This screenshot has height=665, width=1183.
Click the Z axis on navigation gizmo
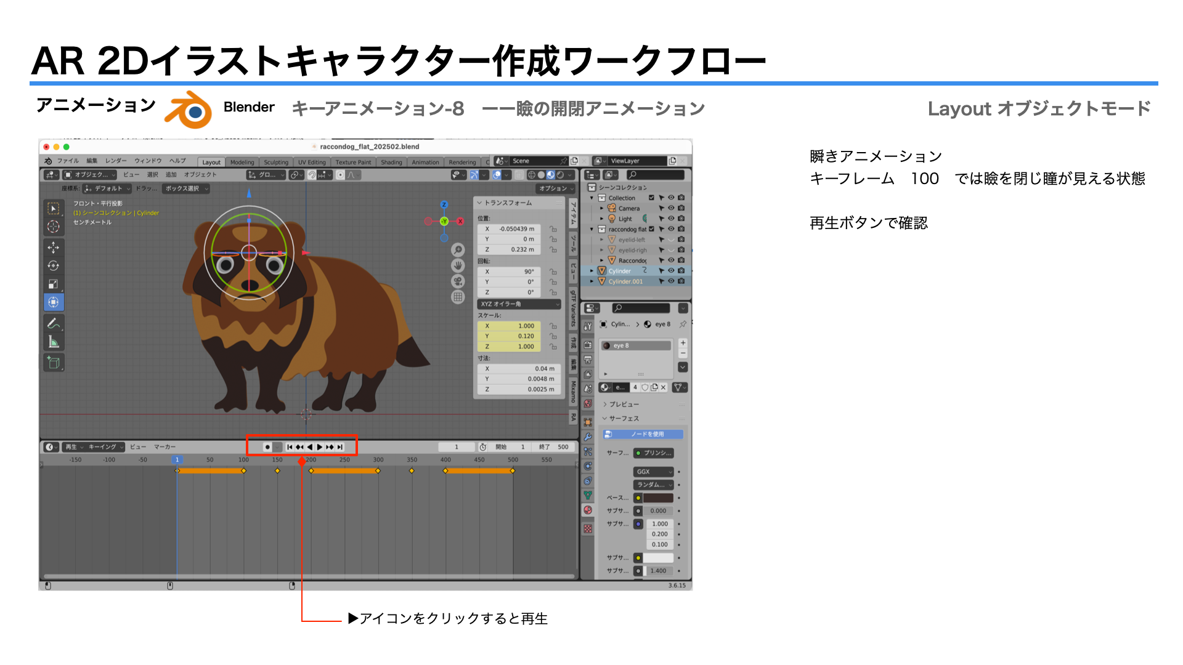click(x=444, y=204)
